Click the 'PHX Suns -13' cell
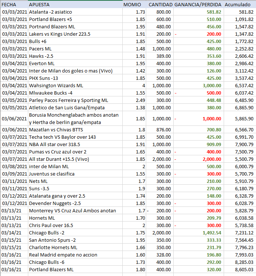The image size is (256, 276). (x=75, y=78)
